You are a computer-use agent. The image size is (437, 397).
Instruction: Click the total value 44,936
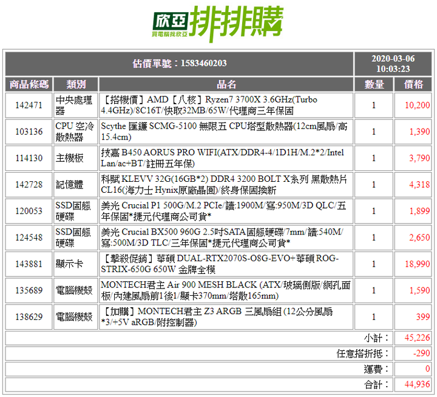pyautogui.click(x=417, y=385)
